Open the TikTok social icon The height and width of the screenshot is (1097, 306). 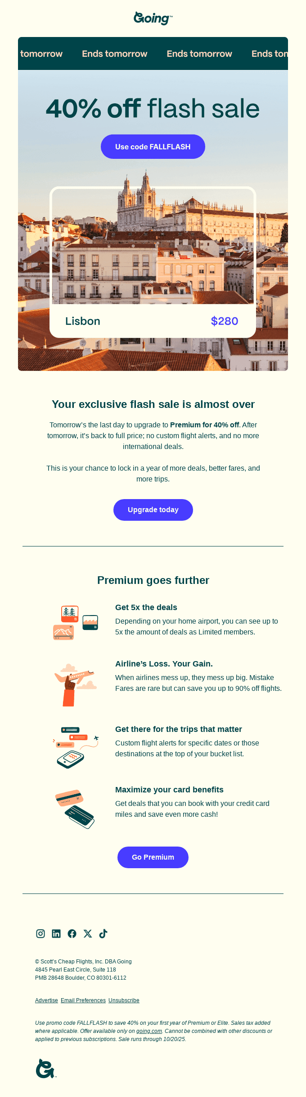coord(103,934)
